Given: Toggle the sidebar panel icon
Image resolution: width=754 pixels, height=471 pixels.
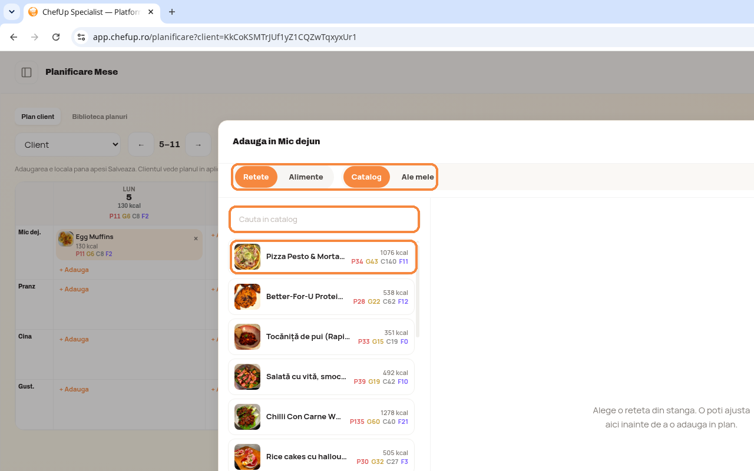Looking at the screenshot, I should click(x=27, y=72).
